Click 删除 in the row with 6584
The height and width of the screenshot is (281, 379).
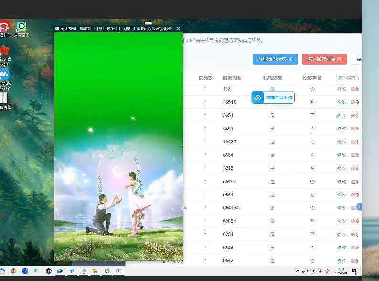coord(355,155)
